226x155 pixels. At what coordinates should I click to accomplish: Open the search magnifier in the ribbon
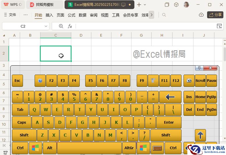coord(164,15)
